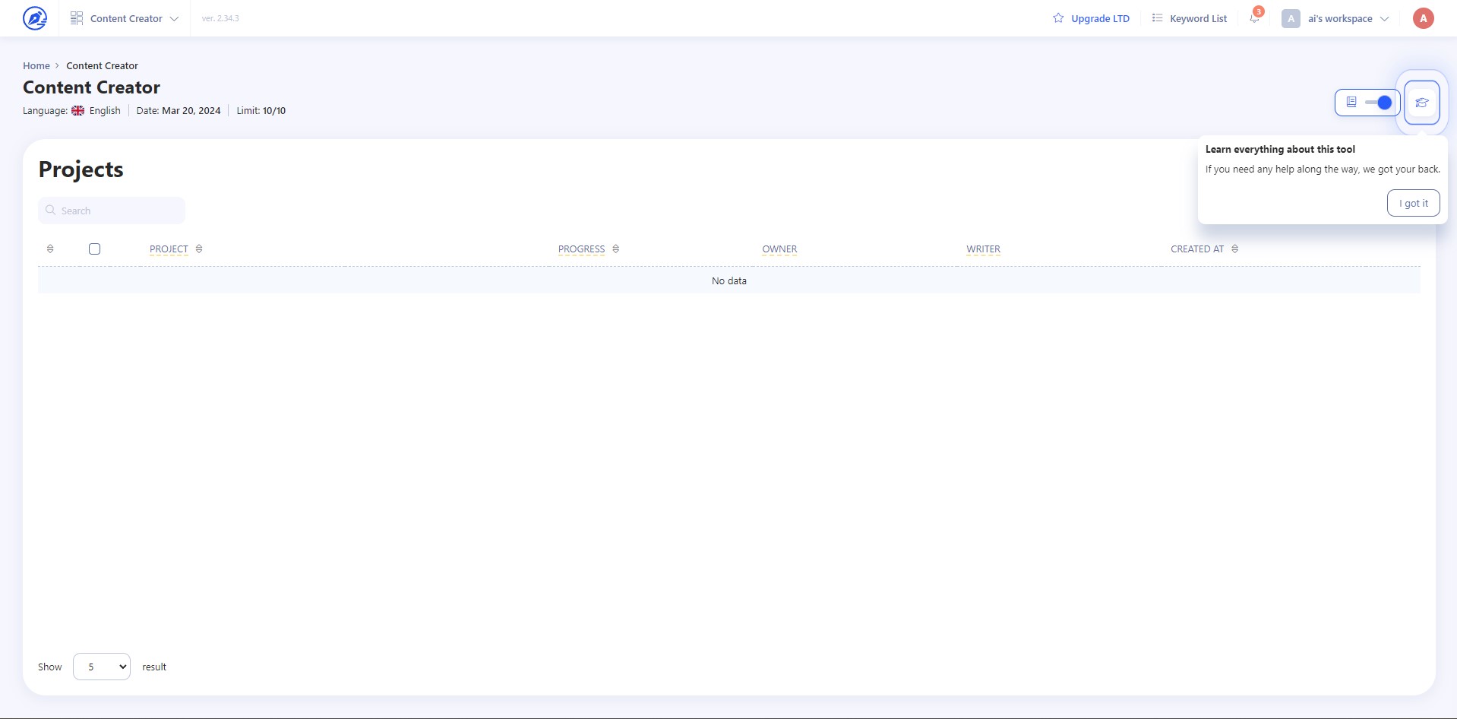Click the graduation cap tutorial icon

coord(1422,103)
